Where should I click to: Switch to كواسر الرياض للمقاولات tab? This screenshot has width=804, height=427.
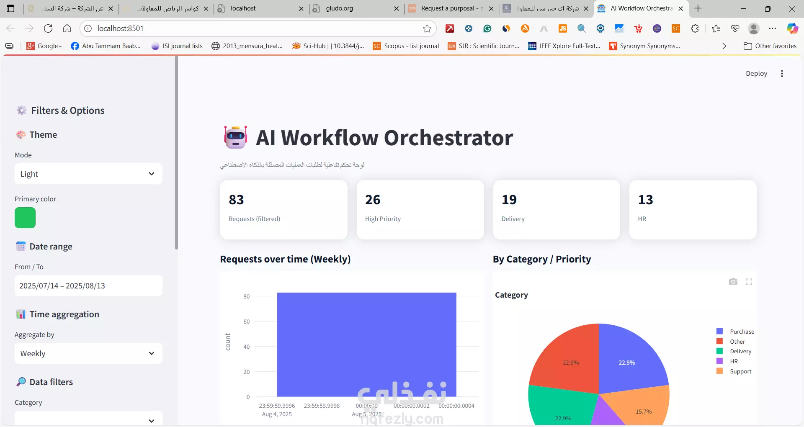pos(165,8)
